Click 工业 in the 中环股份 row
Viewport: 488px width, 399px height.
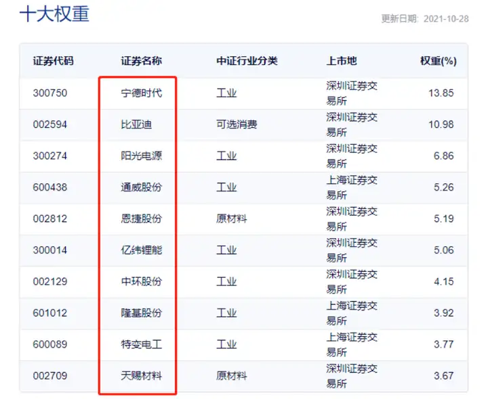tap(226, 281)
